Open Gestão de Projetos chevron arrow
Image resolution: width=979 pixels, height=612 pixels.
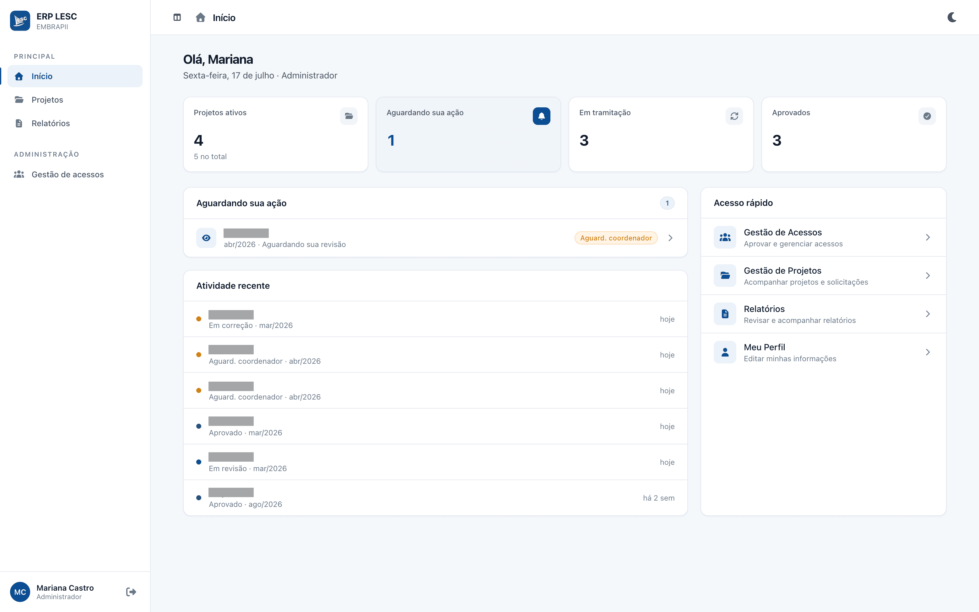pyautogui.click(x=928, y=276)
